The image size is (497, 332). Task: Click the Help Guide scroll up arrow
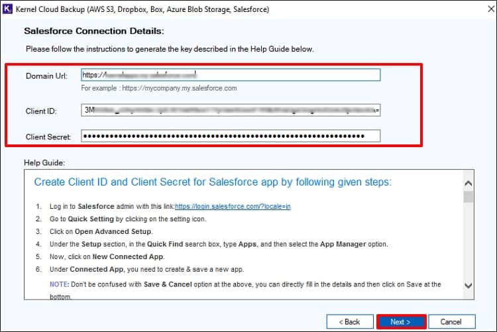click(x=468, y=184)
